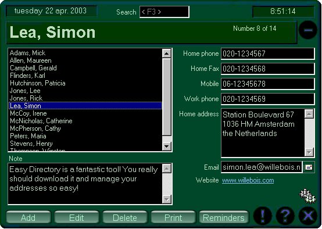The height and width of the screenshot is (229, 322).
Task: Click the round X button at bottom
Action: [x=308, y=216]
